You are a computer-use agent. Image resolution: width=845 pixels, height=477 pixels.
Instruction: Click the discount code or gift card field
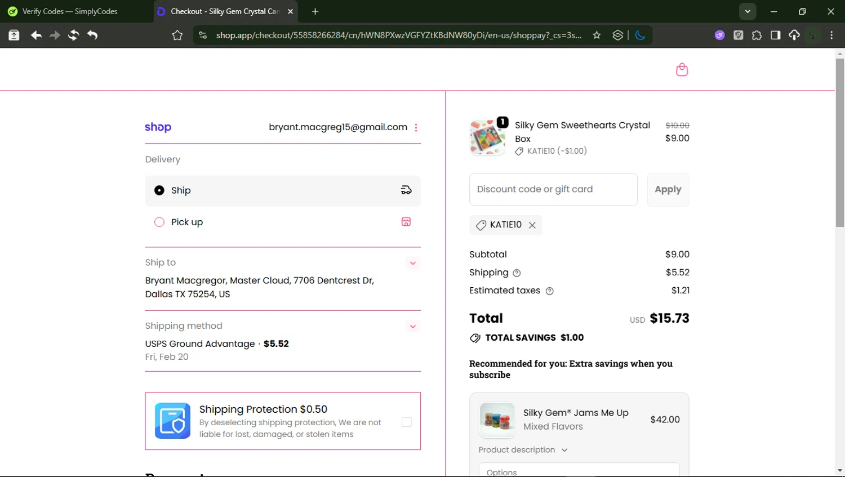point(553,189)
